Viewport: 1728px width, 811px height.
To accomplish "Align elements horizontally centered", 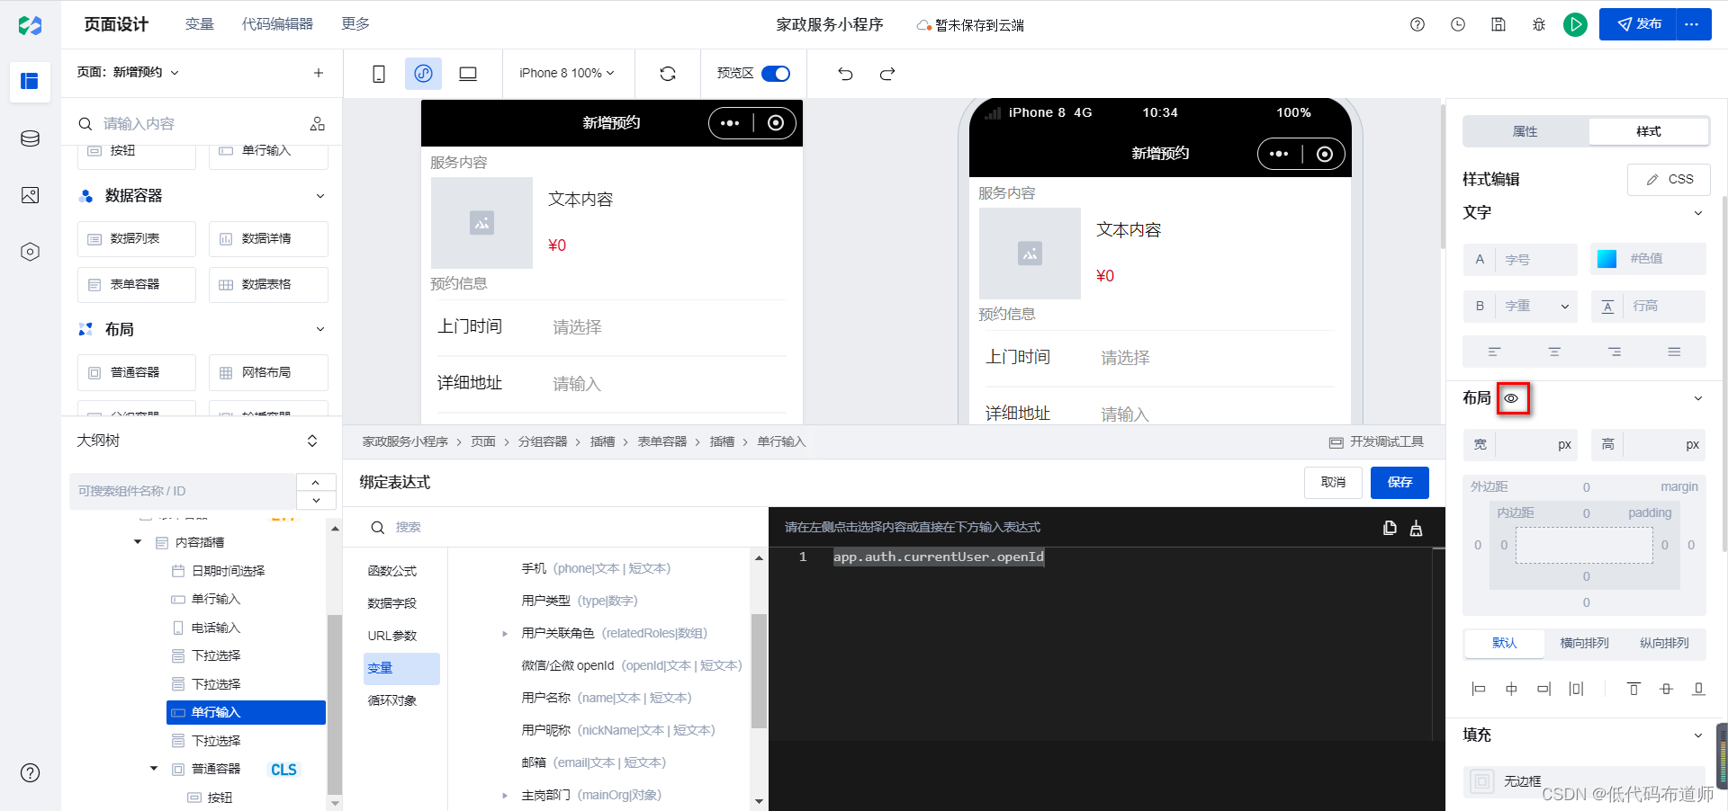I will [1511, 689].
